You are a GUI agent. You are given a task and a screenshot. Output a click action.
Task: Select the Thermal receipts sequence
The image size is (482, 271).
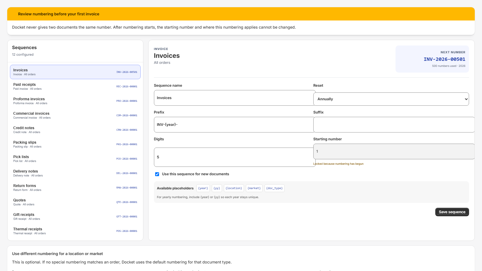(x=75, y=231)
